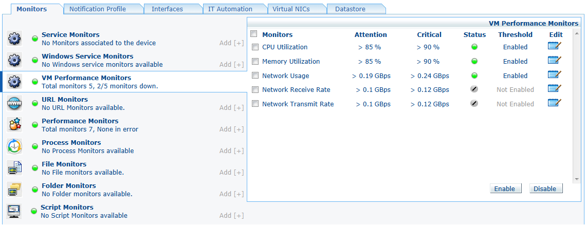Viewport: 586px width, 226px height.
Task: Expand Add [+] for Folder Monitors
Action: [x=231, y=194]
